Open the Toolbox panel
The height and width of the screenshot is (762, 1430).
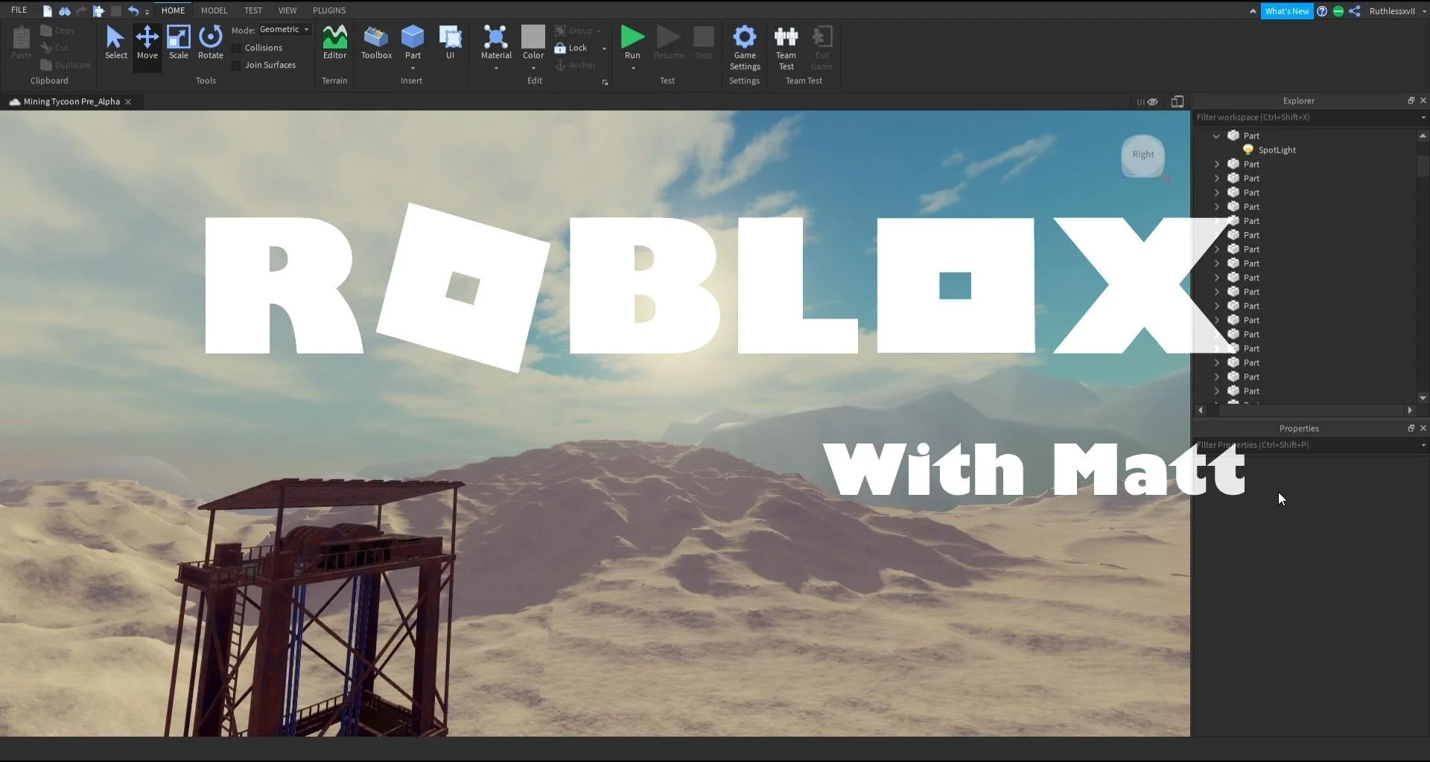376,42
